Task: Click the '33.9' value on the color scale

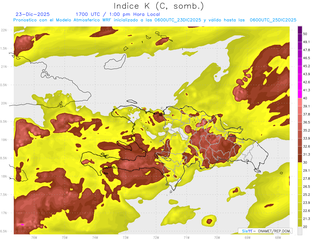Action: coord(307,138)
